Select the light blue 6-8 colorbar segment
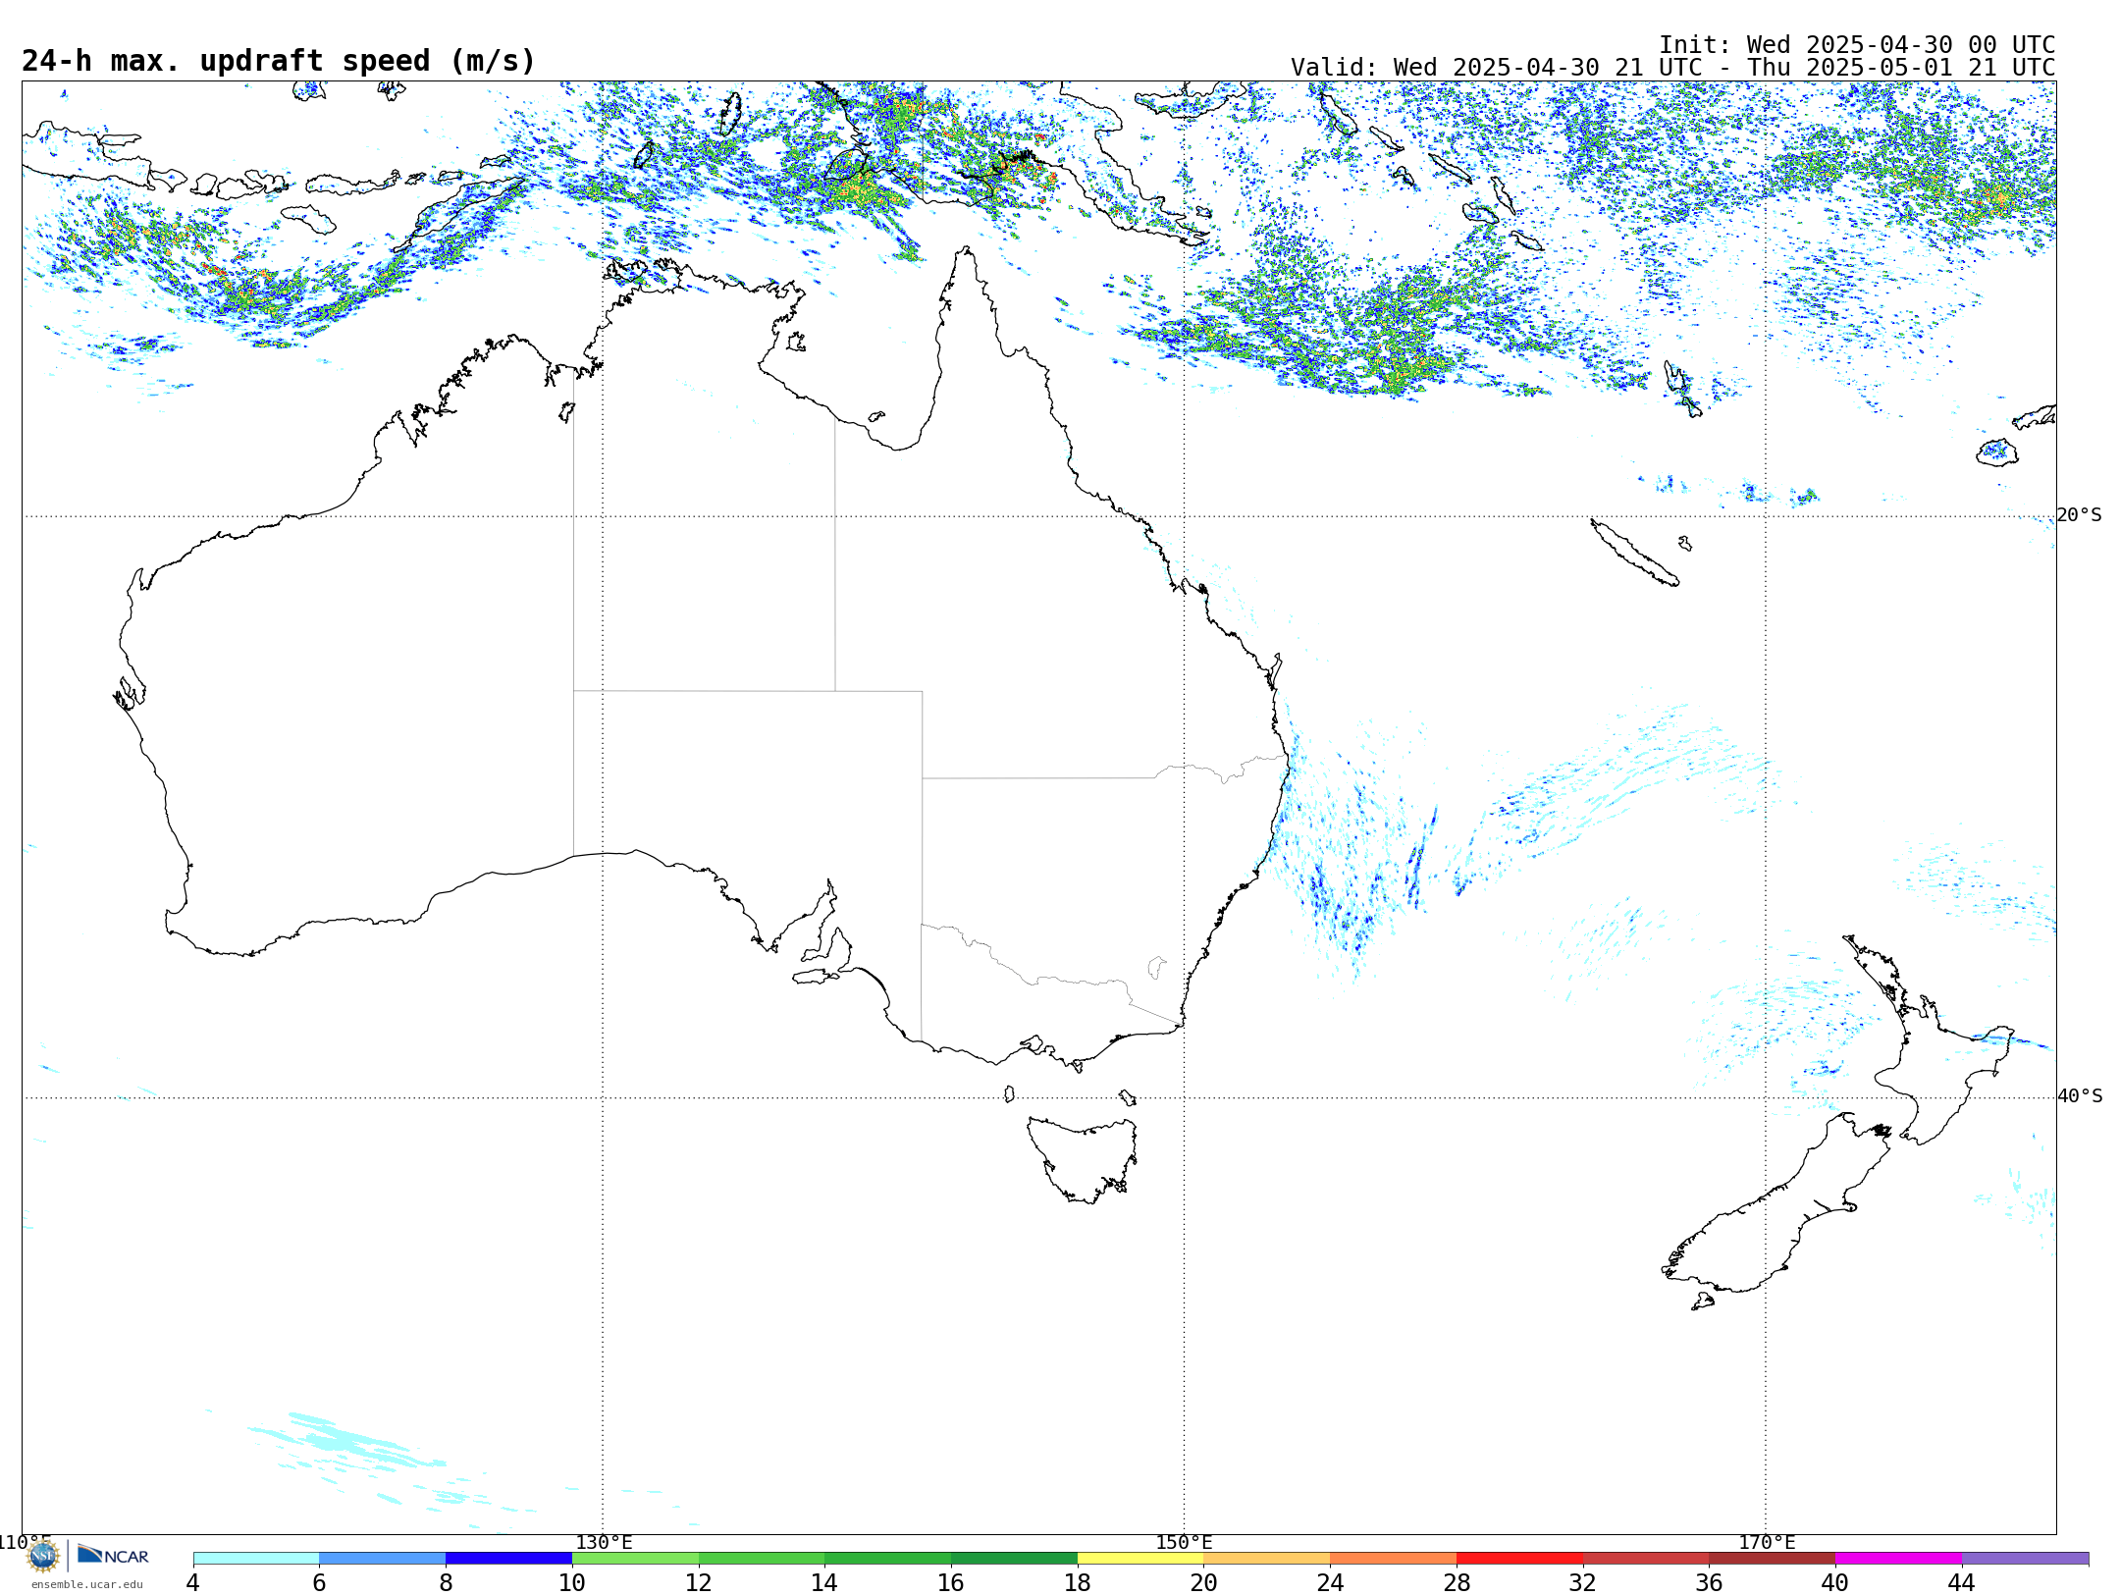 [x=383, y=1559]
